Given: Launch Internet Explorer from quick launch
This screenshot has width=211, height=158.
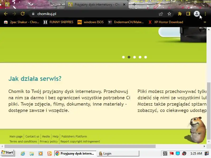Looking at the screenshot, I should pos(23,154).
